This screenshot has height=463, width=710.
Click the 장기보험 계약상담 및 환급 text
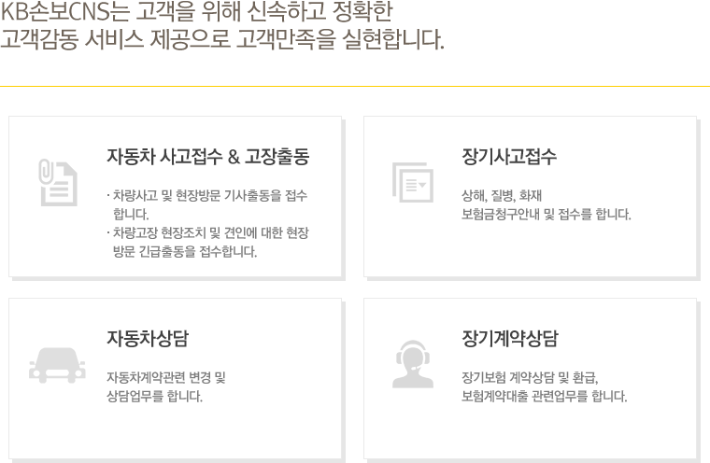pos(529,377)
